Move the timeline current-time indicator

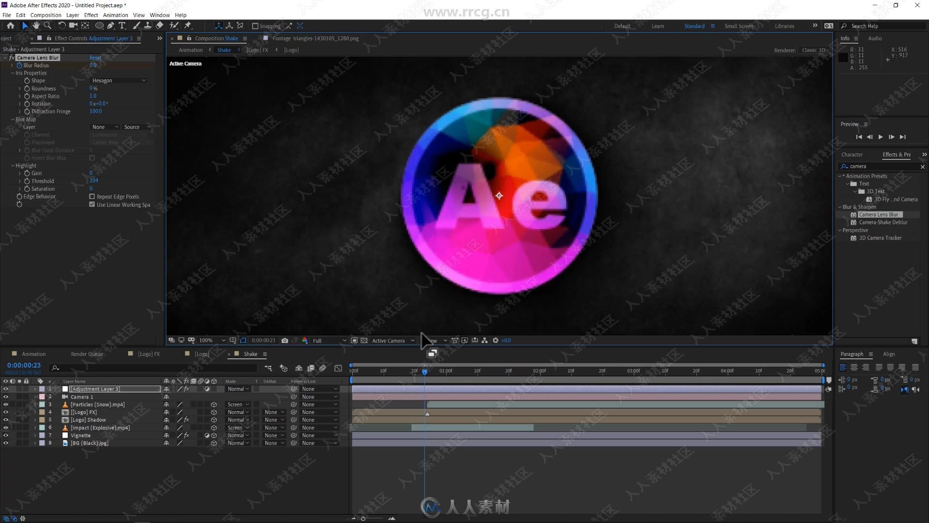click(424, 371)
